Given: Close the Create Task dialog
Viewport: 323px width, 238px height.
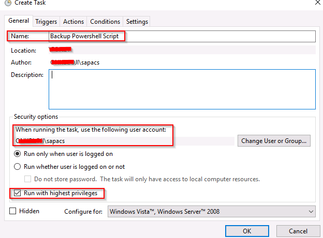Looking at the screenshot, I should coord(318,3).
